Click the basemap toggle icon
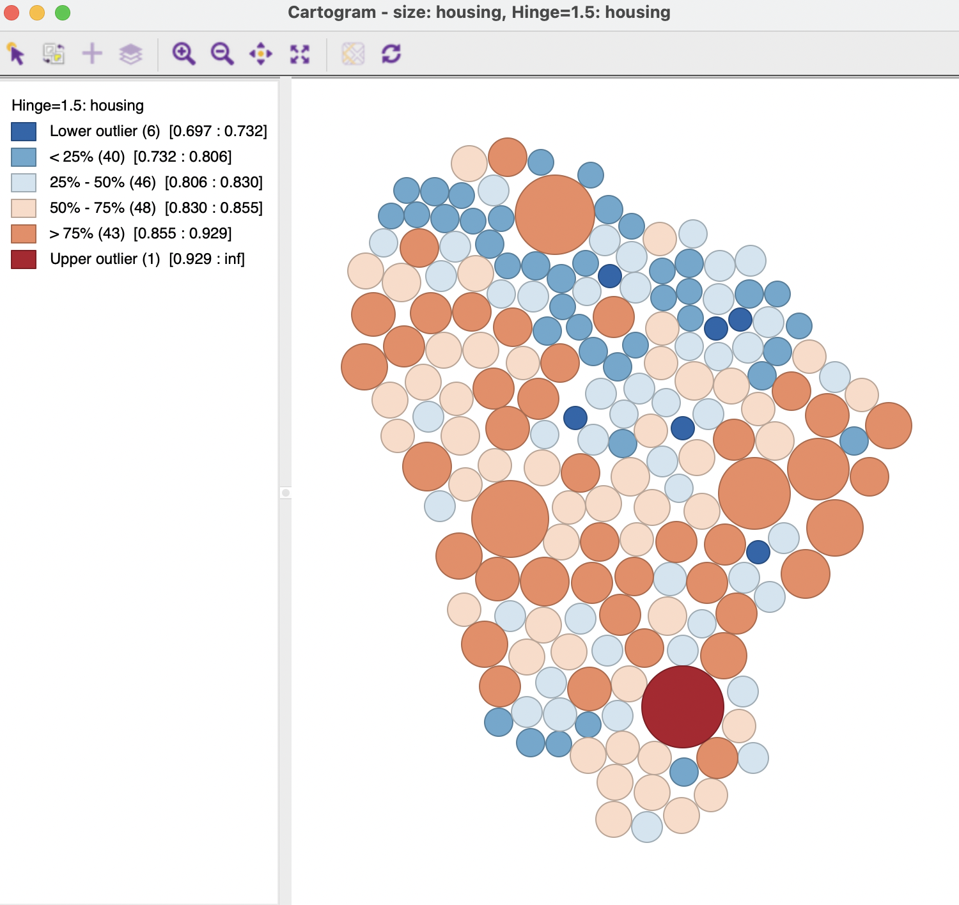Image resolution: width=959 pixels, height=905 pixels. [x=353, y=54]
